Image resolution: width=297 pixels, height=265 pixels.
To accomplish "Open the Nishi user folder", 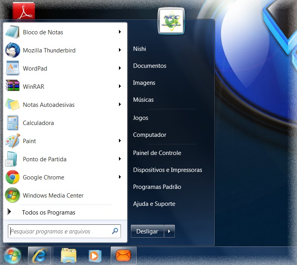I will pyautogui.click(x=139, y=49).
